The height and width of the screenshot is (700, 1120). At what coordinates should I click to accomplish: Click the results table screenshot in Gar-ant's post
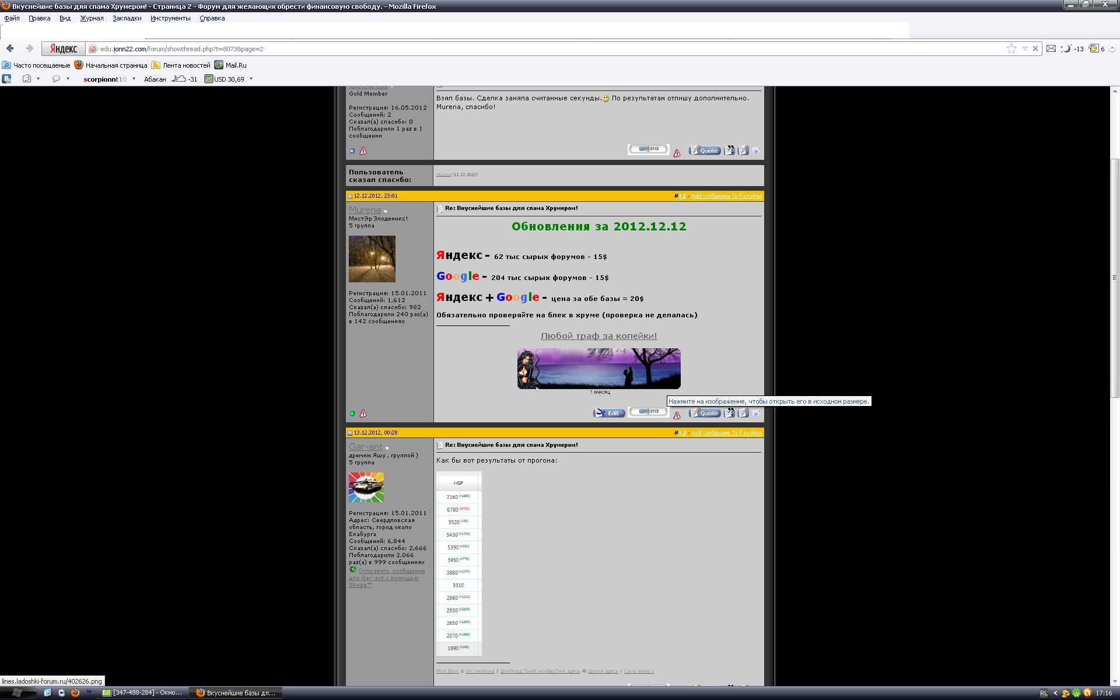click(459, 563)
